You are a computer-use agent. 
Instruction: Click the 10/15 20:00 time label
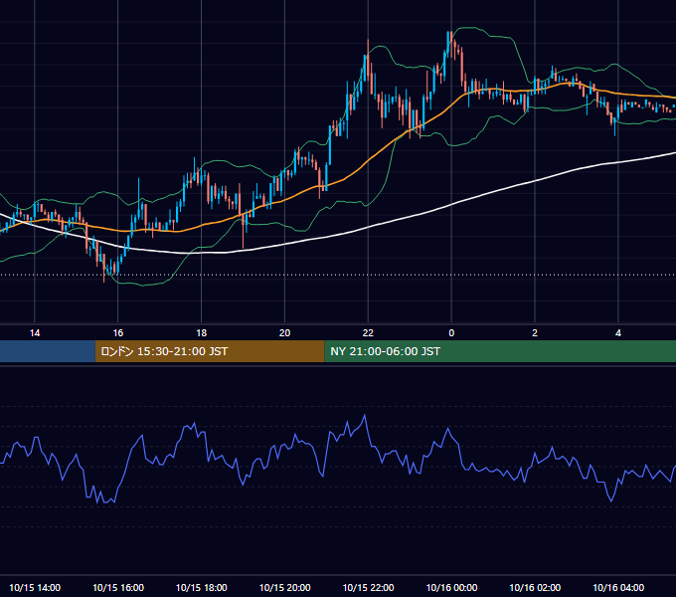pos(284,587)
